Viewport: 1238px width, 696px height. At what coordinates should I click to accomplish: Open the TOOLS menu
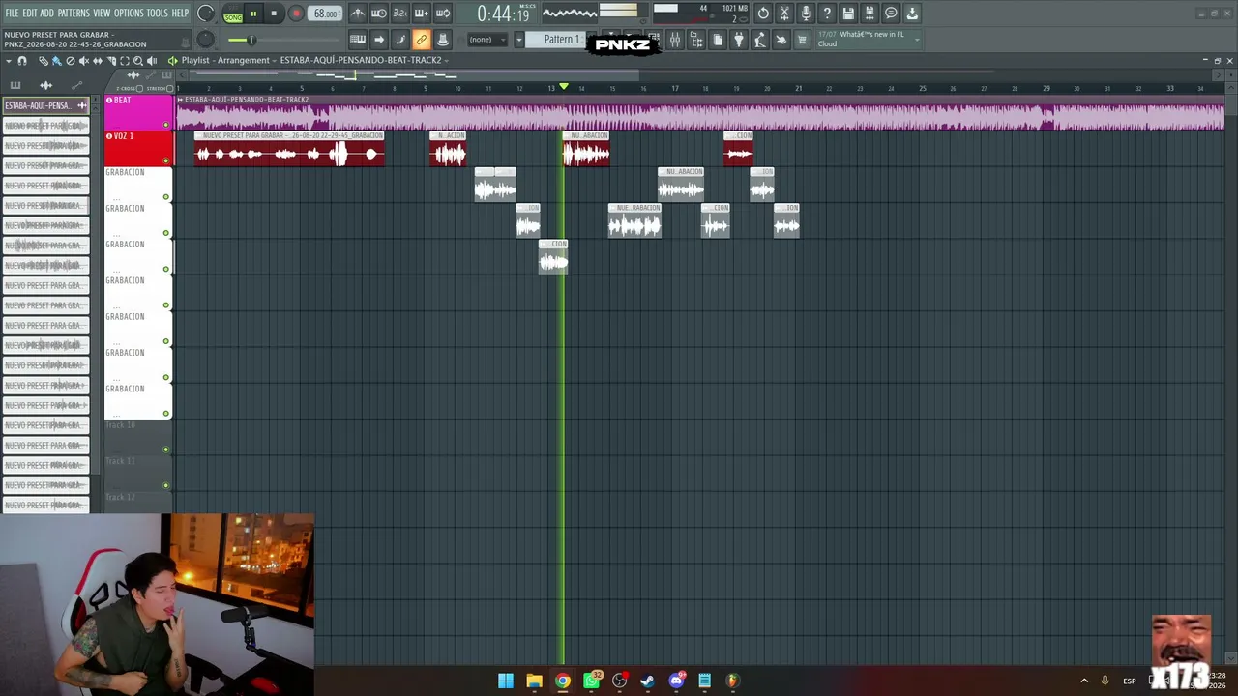click(x=158, y=13)
